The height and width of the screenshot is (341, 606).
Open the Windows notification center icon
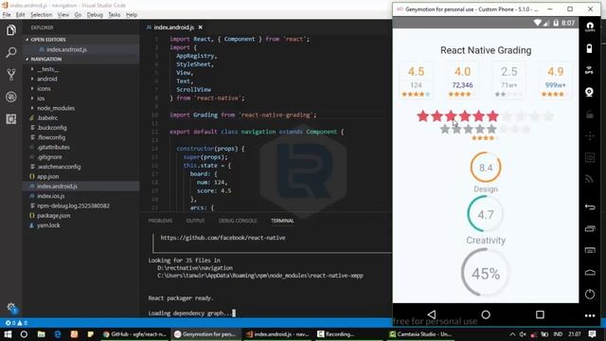pos(592,334)
